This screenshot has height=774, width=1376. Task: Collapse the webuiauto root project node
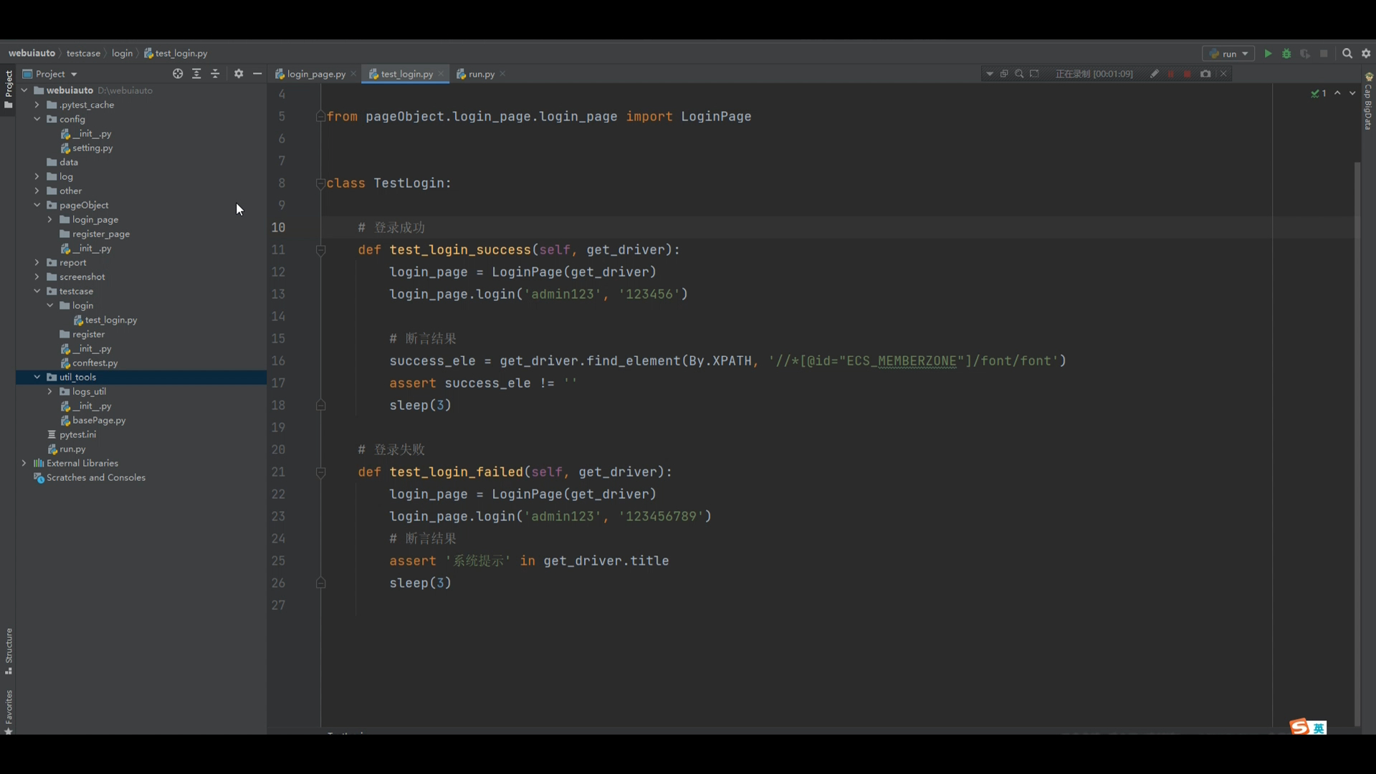[24, 90]
